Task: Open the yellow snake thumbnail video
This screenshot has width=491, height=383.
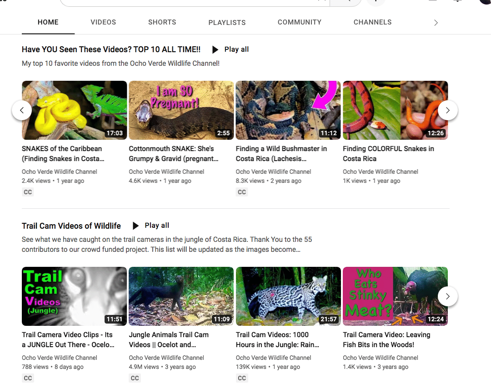Action: point(75,110)
